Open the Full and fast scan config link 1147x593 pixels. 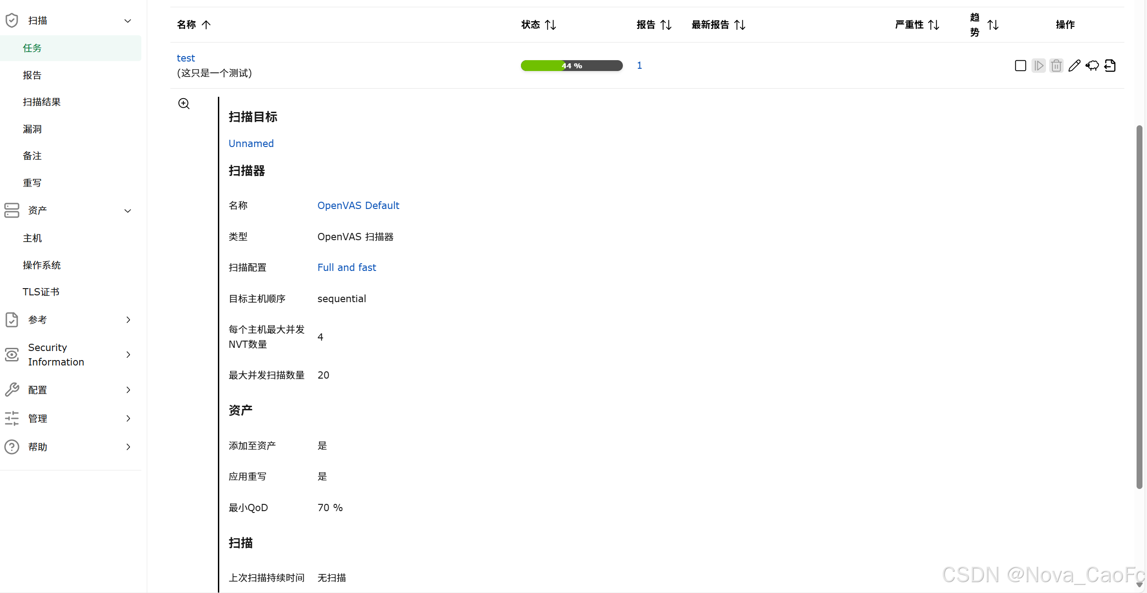(347, 267)
